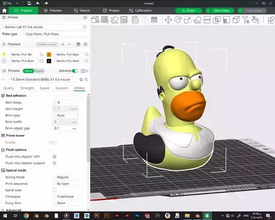Open the Assembly view puzzle icon
This screenshot has height=220, width=275.
pos(271,20)
